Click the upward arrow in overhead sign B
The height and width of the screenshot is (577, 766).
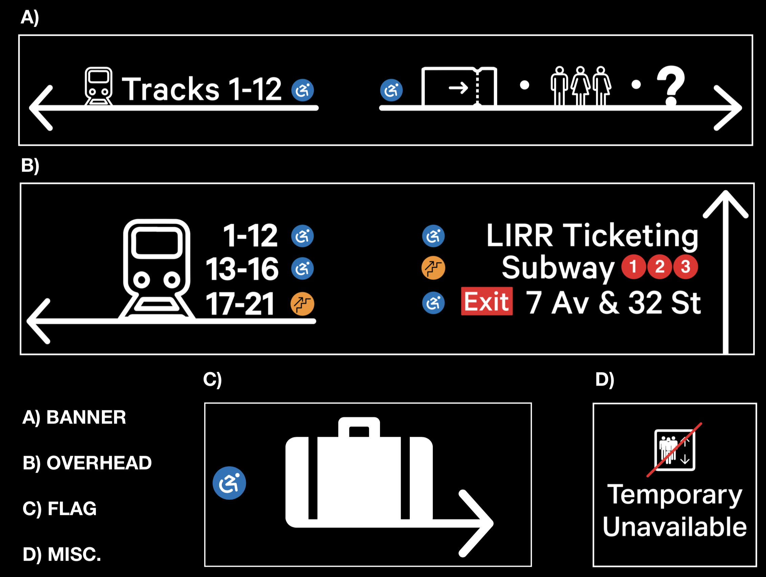(725, 272)
